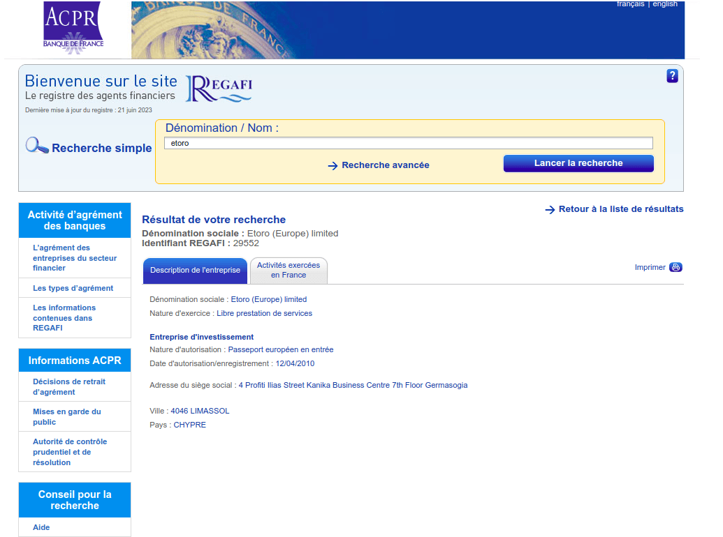
Task: Select the Description de l'entreprise tab
Action: coord(195,271)
